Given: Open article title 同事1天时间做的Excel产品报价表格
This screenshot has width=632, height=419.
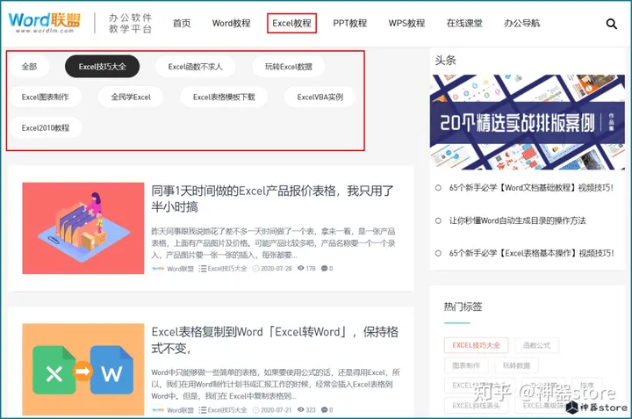Looking at the screenshot, I should coord(272,199).
